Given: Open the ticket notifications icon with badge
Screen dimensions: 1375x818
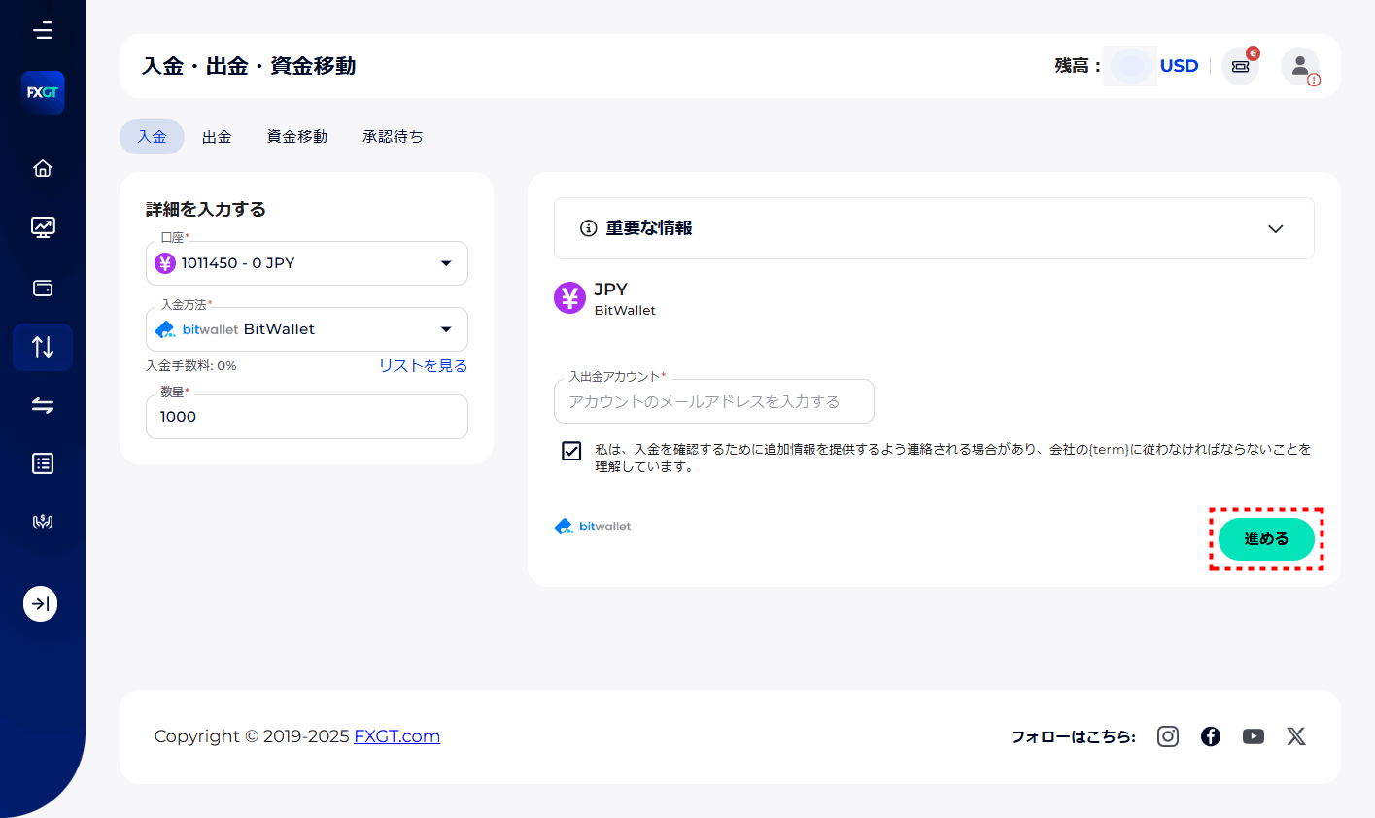Looking at the screenshot, I should pos(1240,66).
